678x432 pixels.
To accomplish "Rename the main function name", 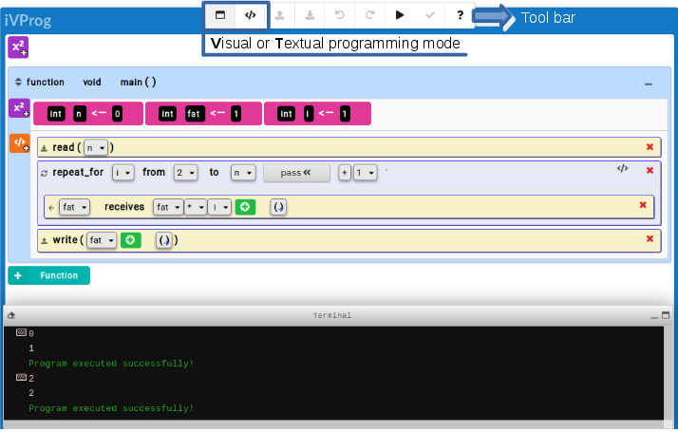I will click(131, 83).
